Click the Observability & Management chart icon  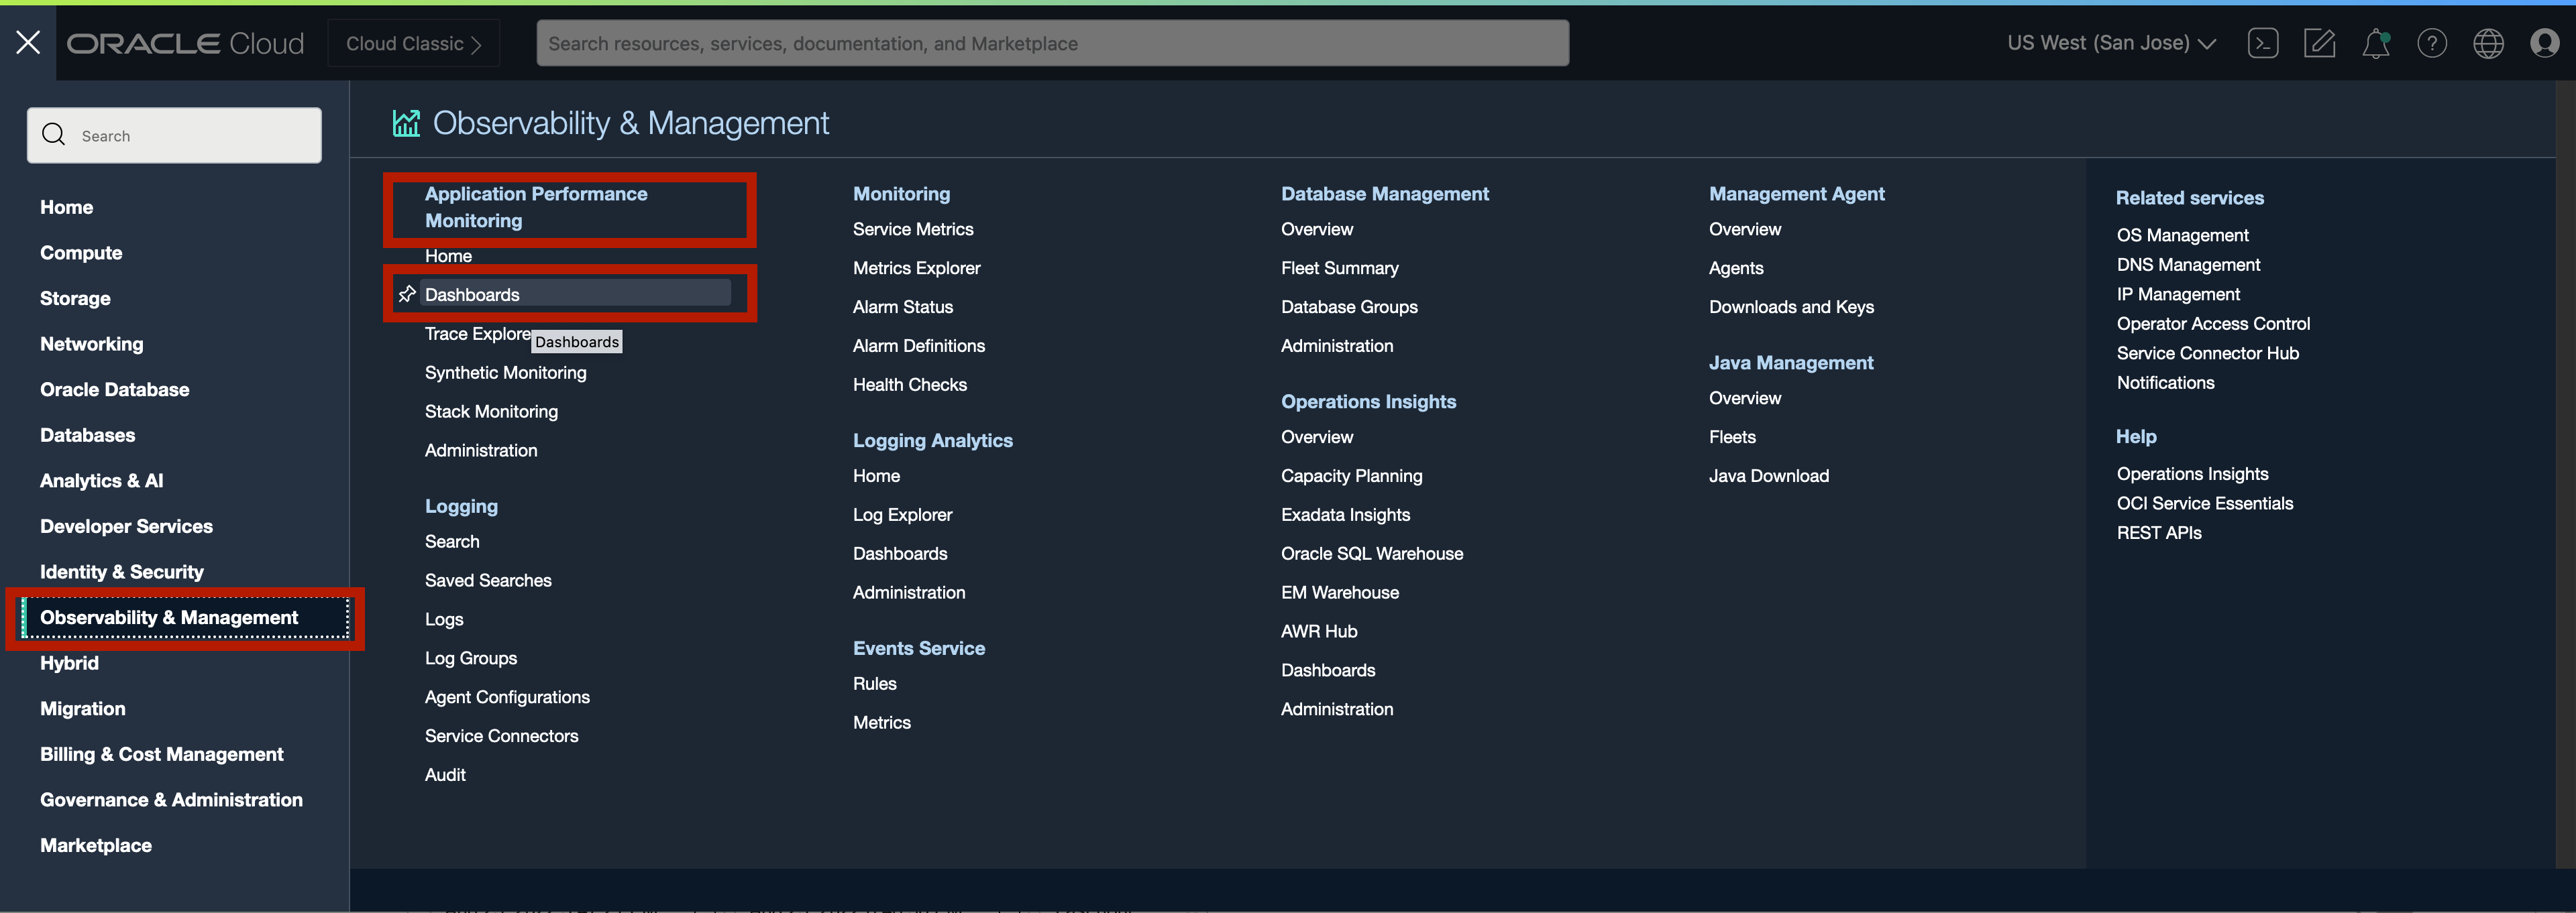[406, 122]
